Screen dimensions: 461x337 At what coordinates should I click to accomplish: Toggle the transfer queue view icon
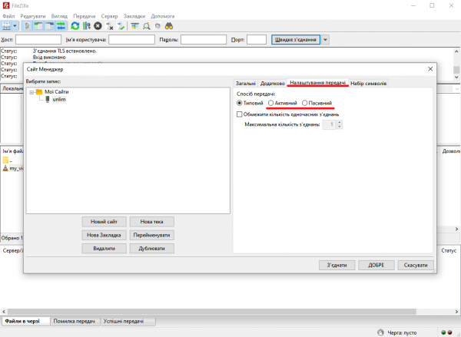click(x=60, y=25)
